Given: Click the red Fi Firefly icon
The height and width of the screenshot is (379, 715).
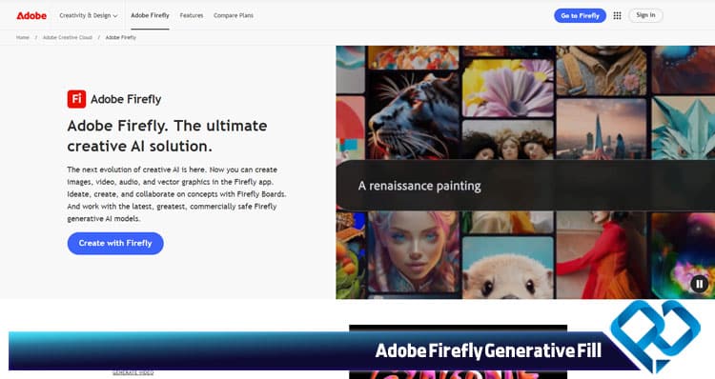Looking at the screenshot, I should (76, 99).
